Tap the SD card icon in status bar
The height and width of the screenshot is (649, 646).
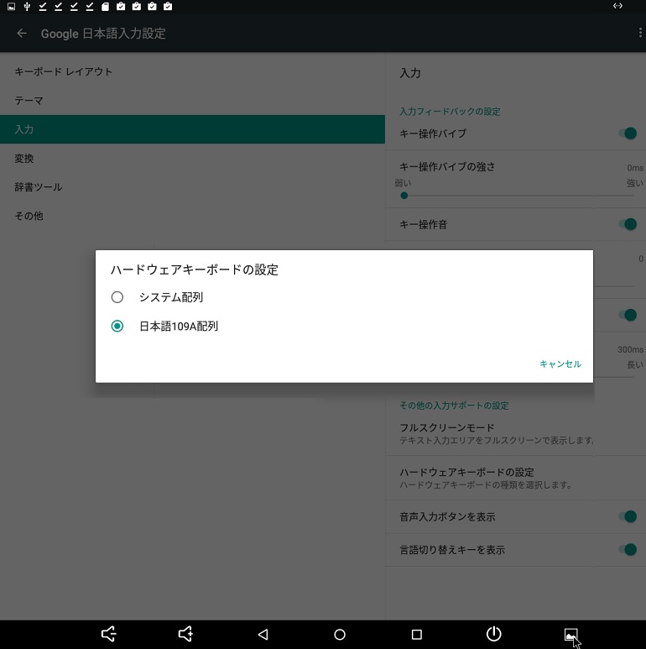pyautogui.click(x=105, y=6)
